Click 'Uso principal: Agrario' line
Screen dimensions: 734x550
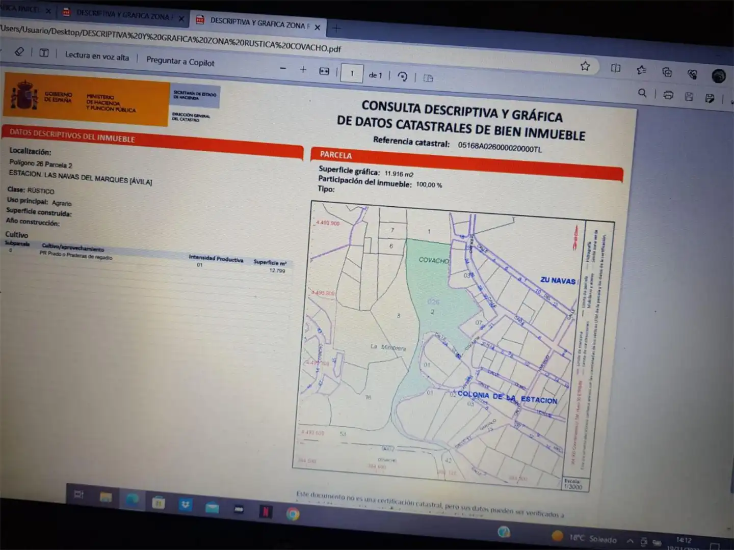pos(39,201)
